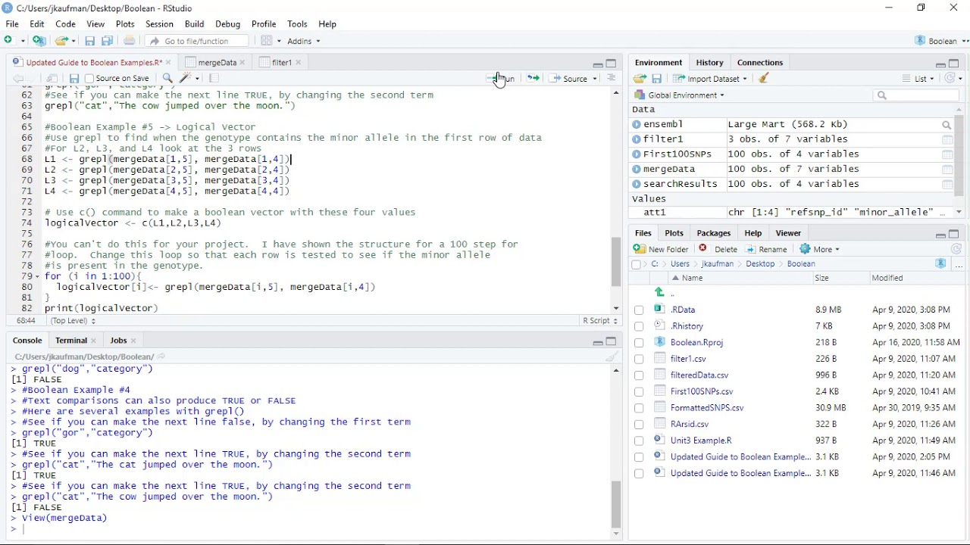The image size is (970, 545).
Task: Open the workspace panes grid icon
Action: point(266,41)
